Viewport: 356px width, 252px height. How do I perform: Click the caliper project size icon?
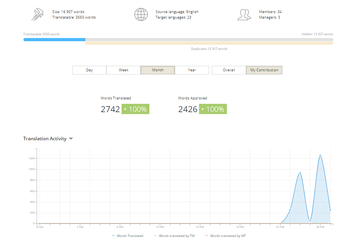(37, 15)
